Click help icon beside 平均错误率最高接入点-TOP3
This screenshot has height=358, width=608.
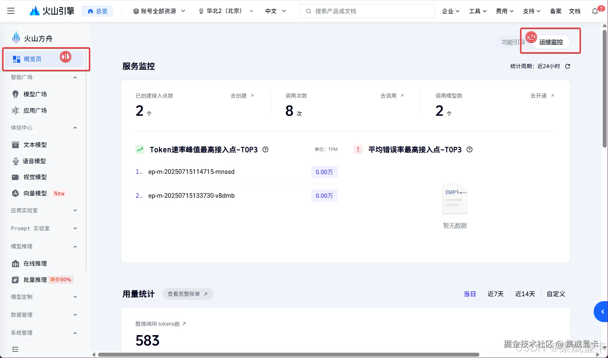coord(469,150)
